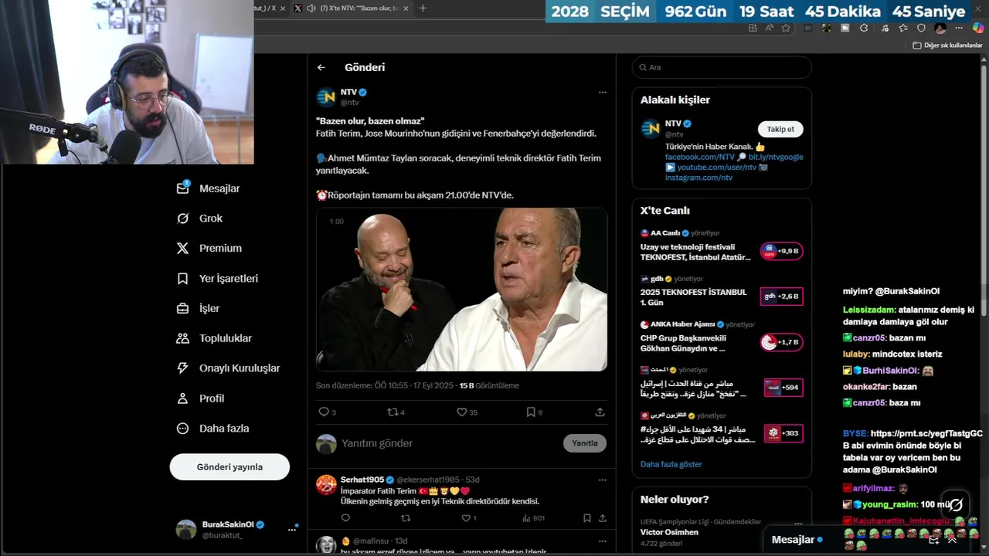Open NTV post's three-dot more menu
This screenshot has height=556, width=989.
coord(603,93)
